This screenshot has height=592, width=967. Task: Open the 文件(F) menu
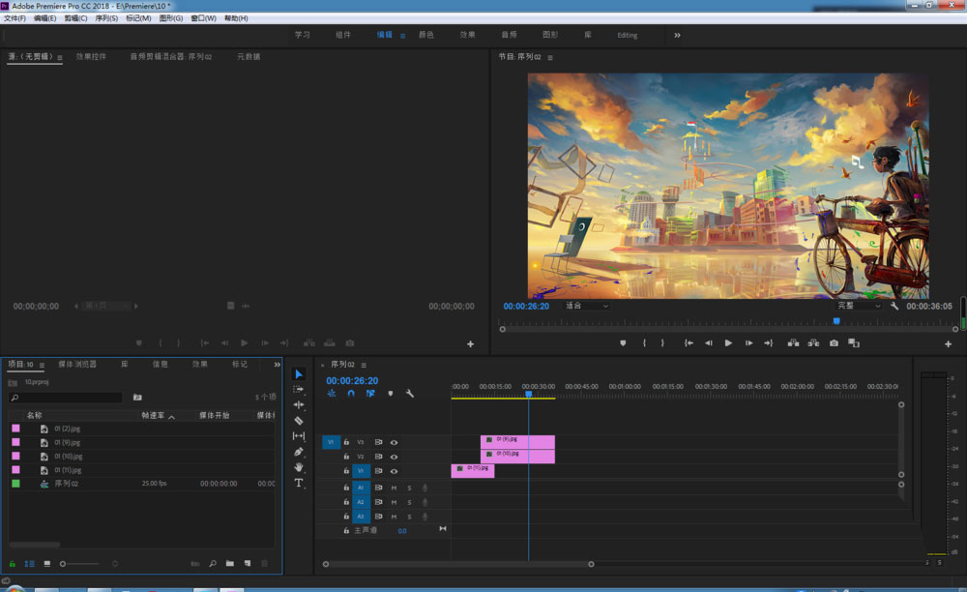[x=15, y=18]
